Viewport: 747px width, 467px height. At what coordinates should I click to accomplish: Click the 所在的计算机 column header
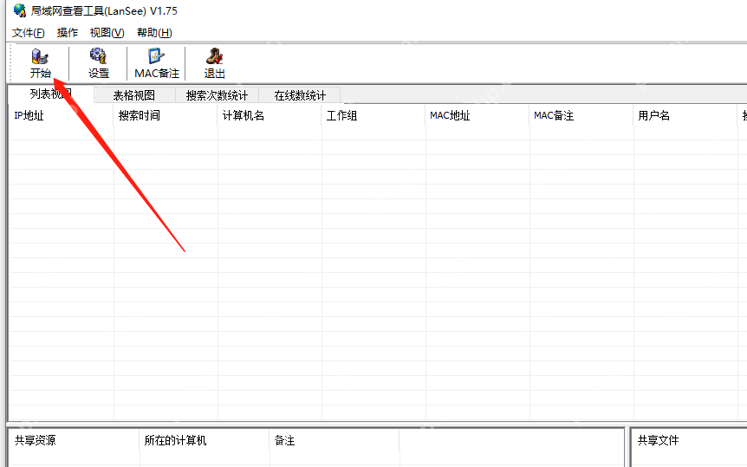(205, 440)
